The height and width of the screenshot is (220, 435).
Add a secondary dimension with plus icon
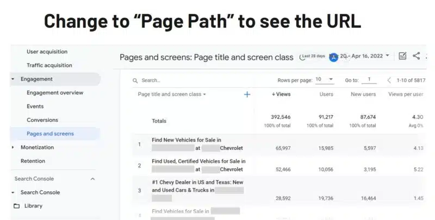(247, 95)
